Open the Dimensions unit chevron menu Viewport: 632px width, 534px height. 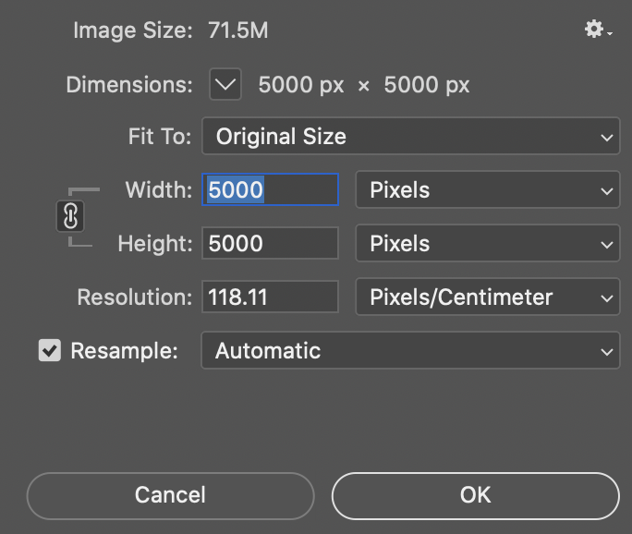(225, 85)
